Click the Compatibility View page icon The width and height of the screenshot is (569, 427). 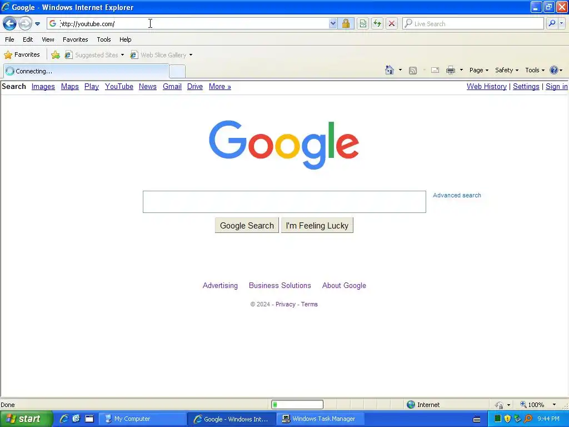click(x=362, y=23)
